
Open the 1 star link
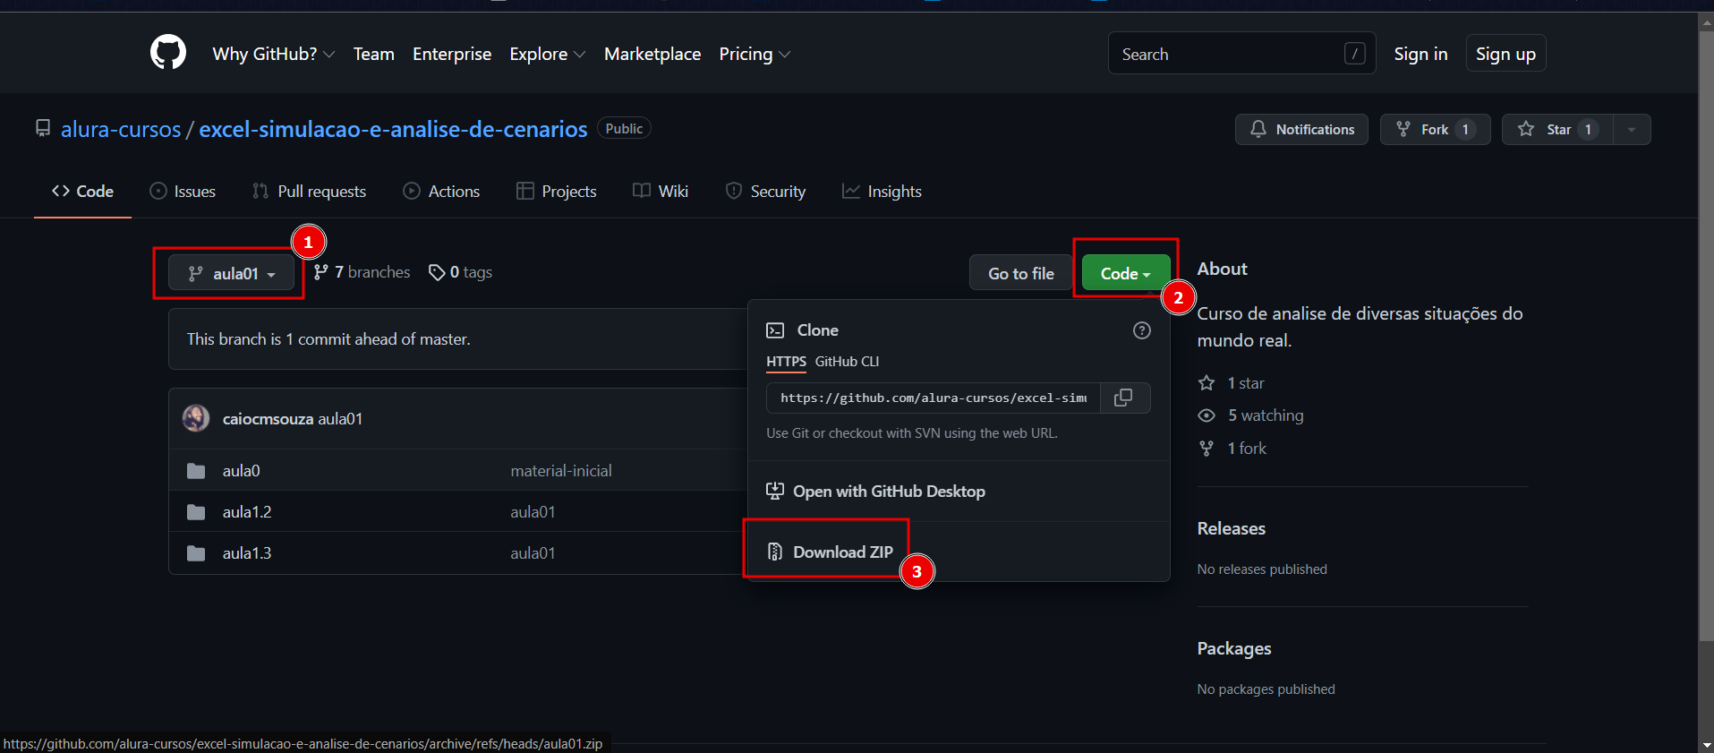point(1231,383)
